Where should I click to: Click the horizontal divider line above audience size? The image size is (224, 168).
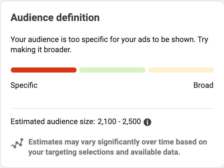click(x=112, y=108)
